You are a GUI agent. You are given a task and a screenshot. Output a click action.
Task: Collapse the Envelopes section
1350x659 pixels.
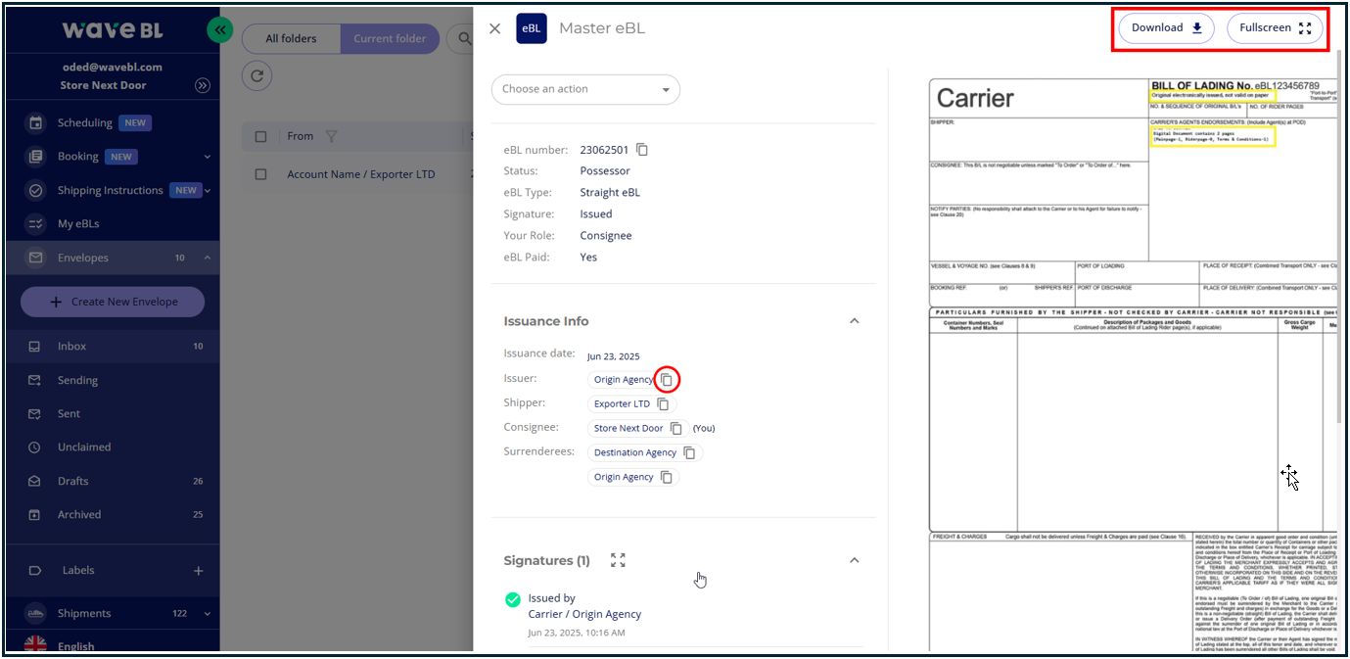pyautogui.click(x=207, y=258)
